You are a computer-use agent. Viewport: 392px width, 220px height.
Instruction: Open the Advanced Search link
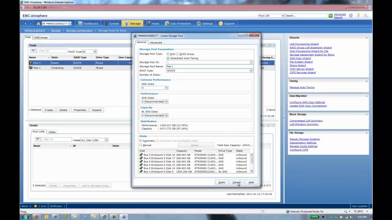click(x=340, y=16)
